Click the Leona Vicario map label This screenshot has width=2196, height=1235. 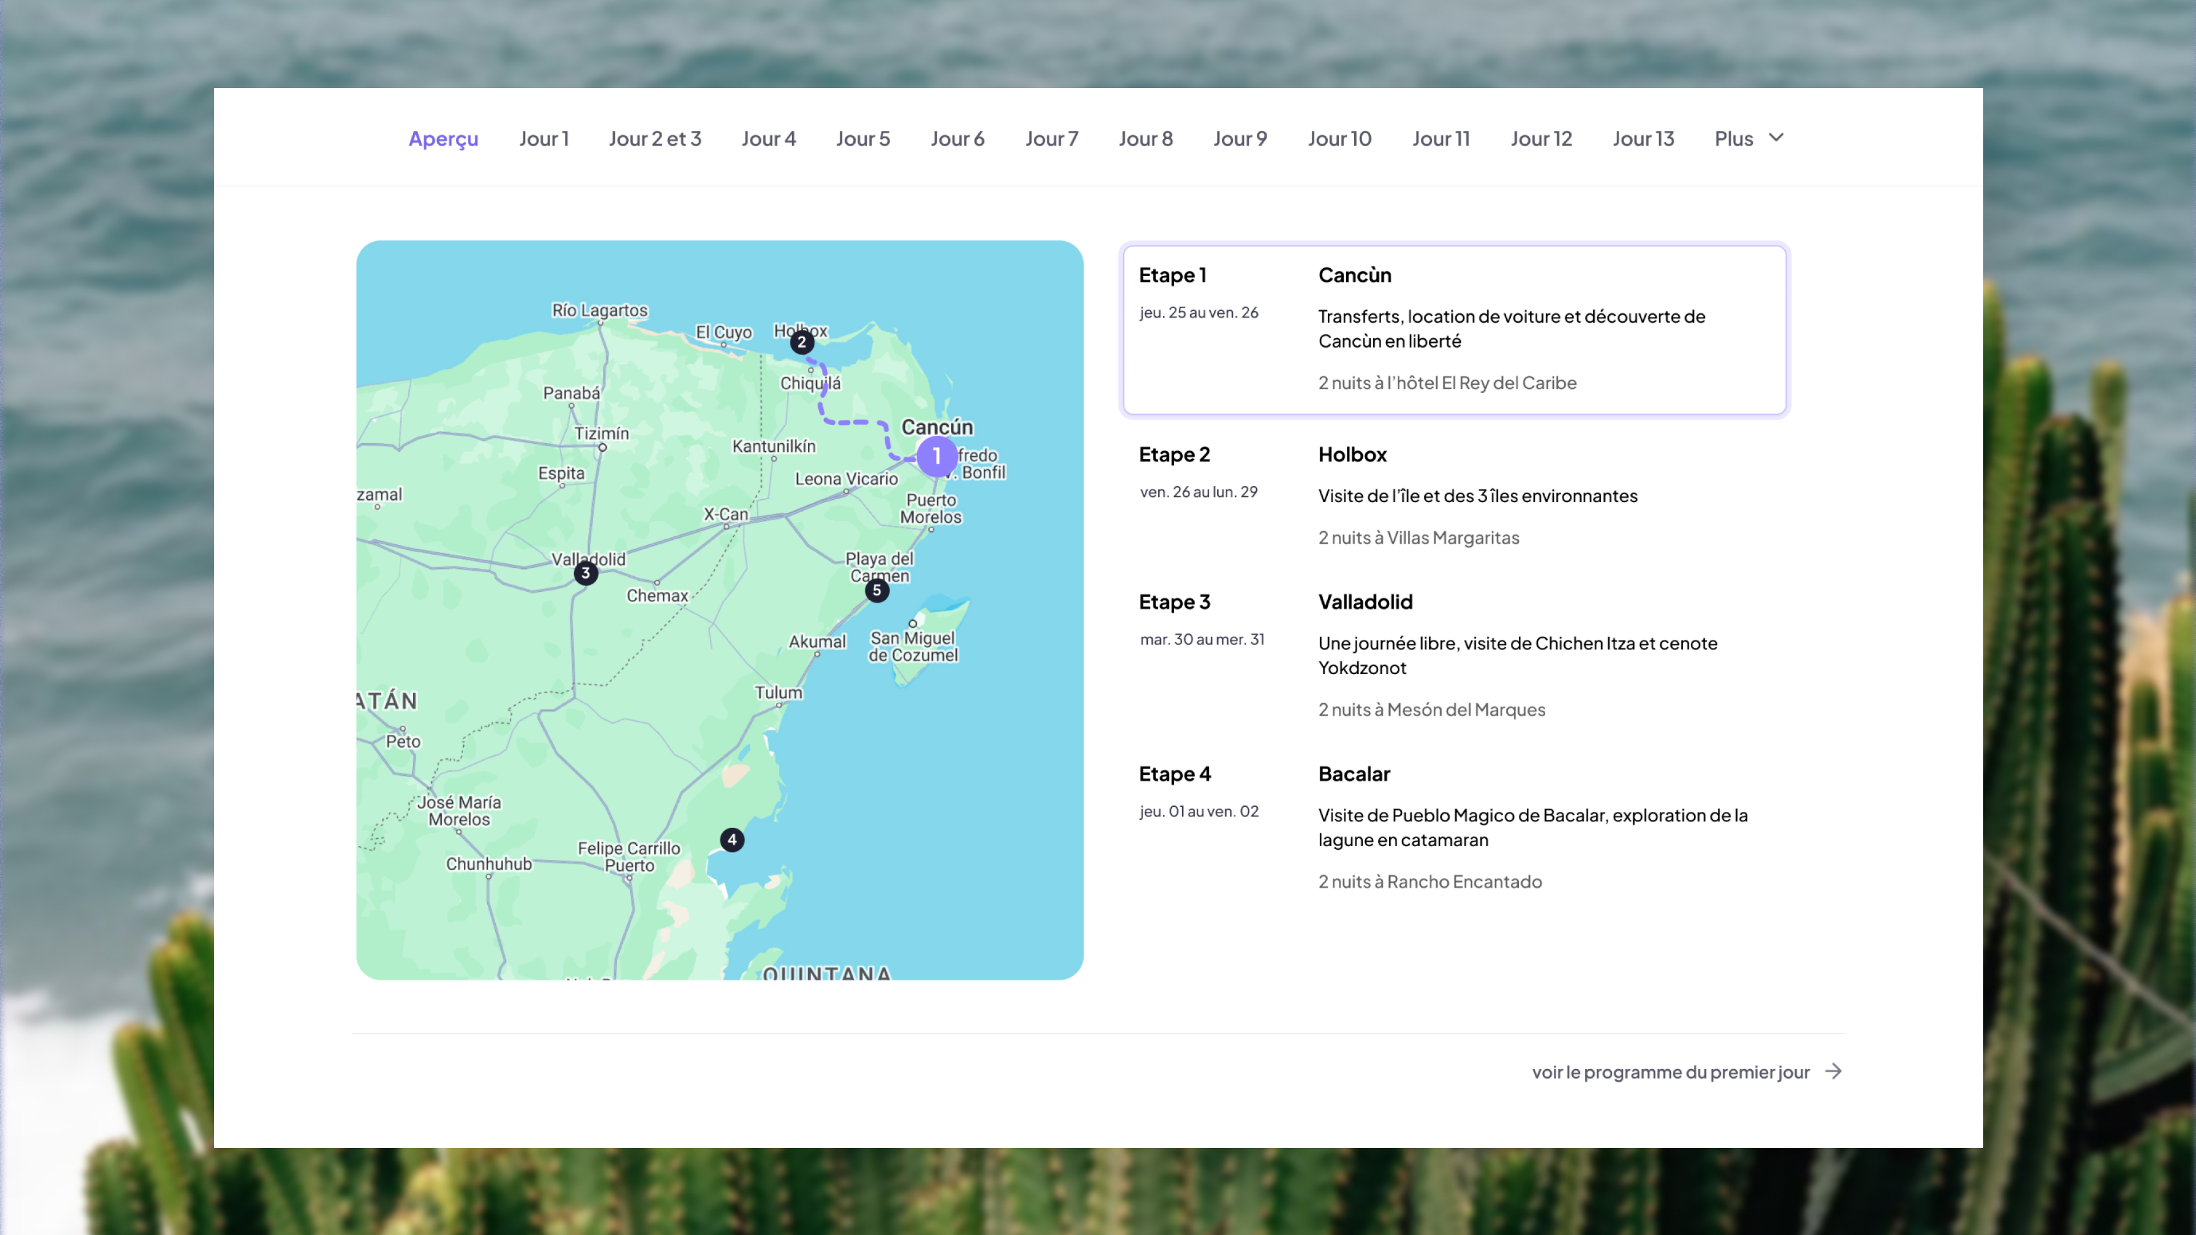coord(846,479)
